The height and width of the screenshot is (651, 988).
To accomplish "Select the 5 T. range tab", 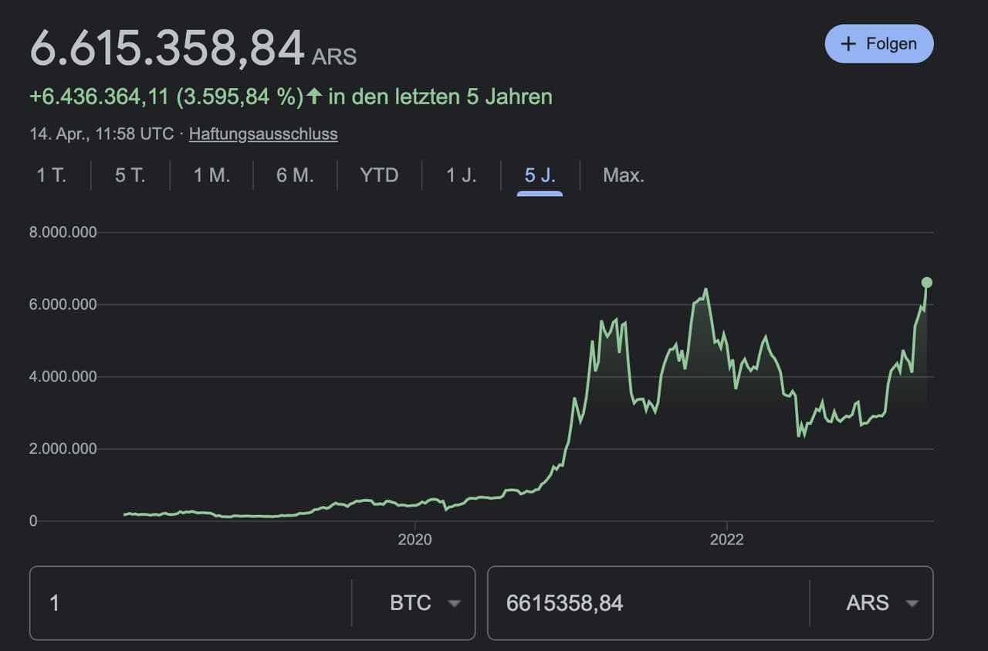I will [x=130, y=175].
